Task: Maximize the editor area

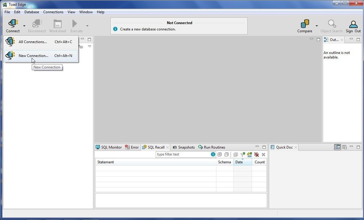Action: [318, 39]
